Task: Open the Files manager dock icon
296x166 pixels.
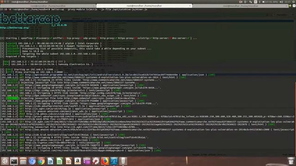Action: pos(23,161)
